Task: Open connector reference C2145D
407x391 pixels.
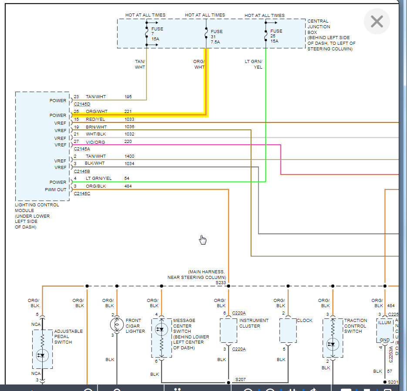Action: tap(82, 104)
